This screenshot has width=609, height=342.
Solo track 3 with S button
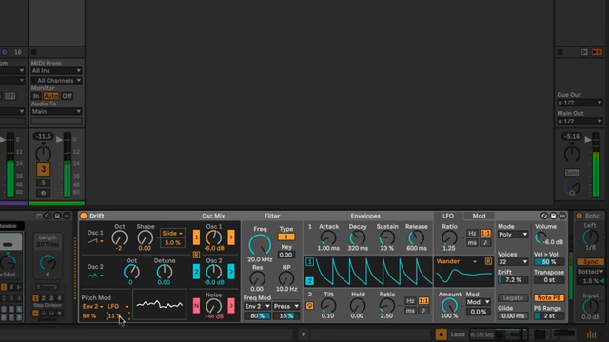click(x=43, y=183)
